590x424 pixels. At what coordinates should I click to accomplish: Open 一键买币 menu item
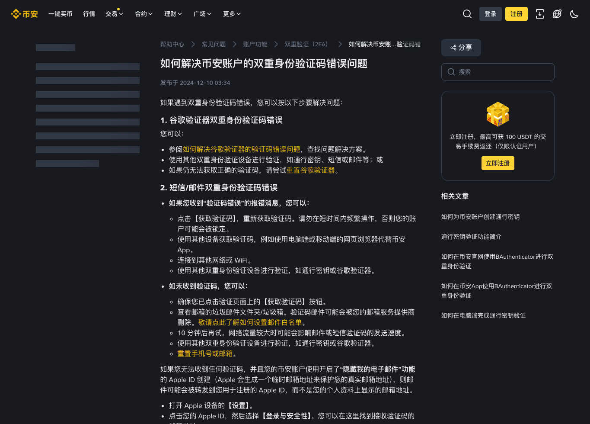[61, 14]
